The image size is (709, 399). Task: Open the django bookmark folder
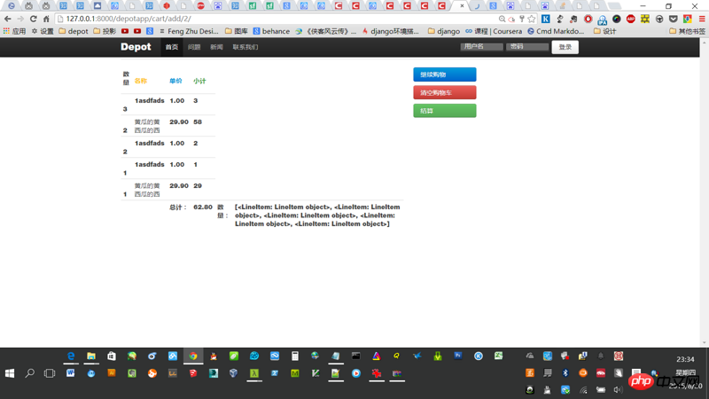pyautogui.click(x=444, y=31)
